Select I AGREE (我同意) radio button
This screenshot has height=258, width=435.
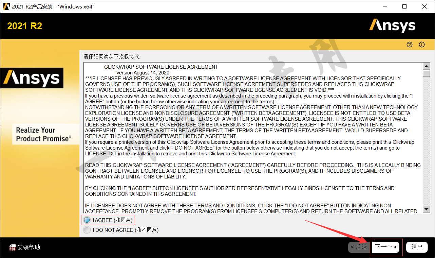pyautogui.click(x=87, y=220)
